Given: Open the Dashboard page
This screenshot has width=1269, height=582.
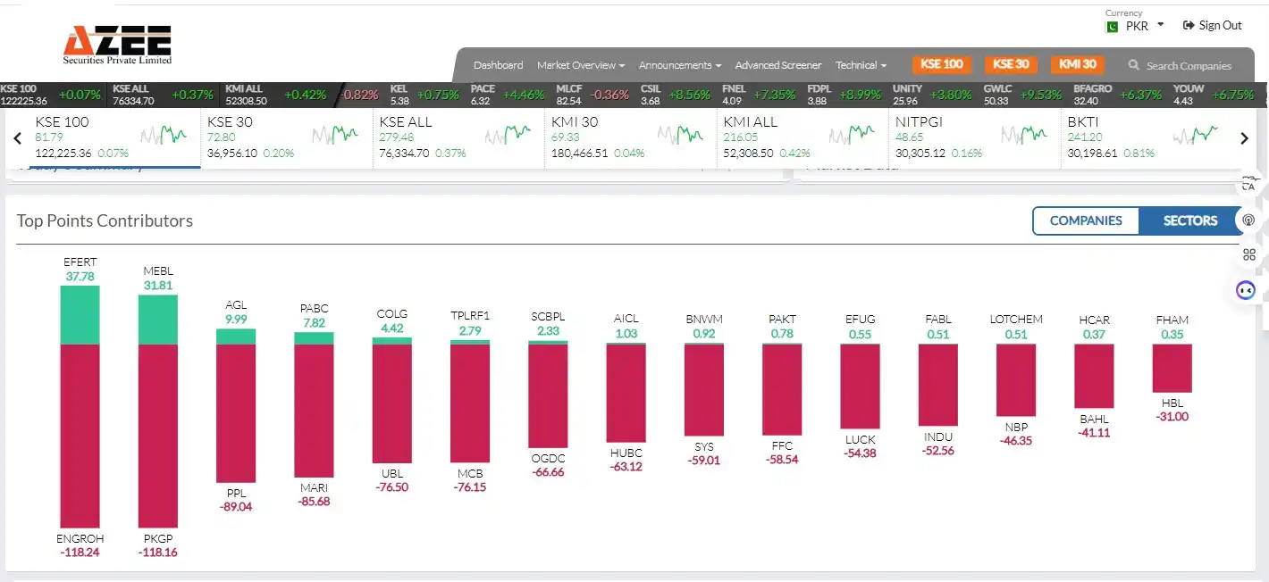Looking at the screenshot, I should point(498,65).
